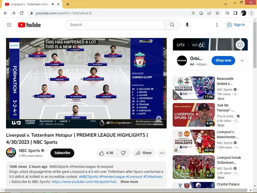
Task: Open tab search dropdown arrow
Action: [x=226, y=4]
